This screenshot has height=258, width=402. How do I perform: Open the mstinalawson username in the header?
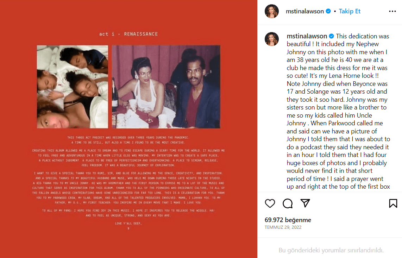(304, 11)
